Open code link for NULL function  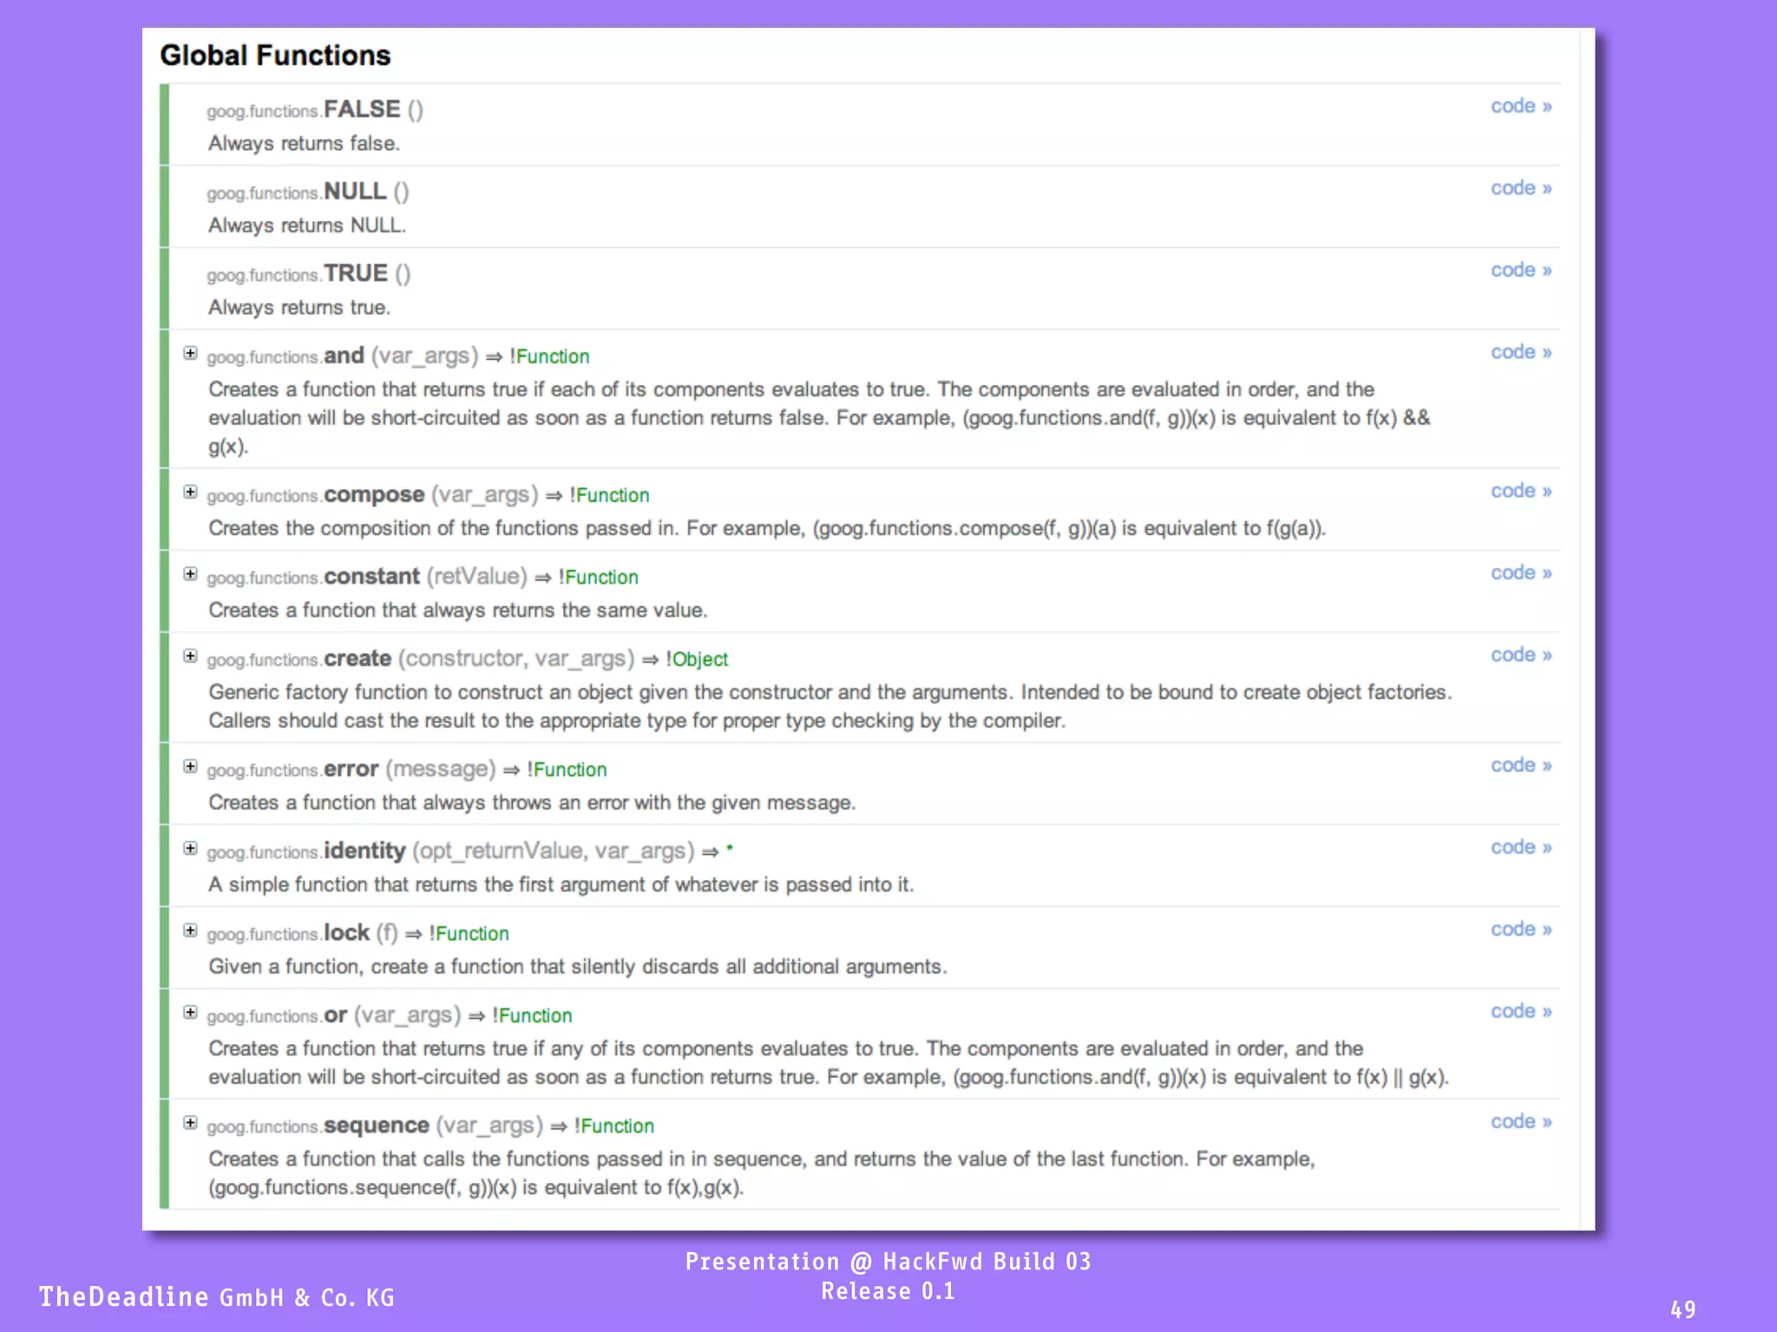1521,188
